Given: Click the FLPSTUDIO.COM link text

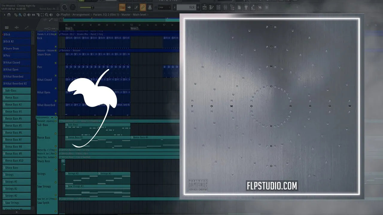Looking at the screenshot, I should click(272, 186).
